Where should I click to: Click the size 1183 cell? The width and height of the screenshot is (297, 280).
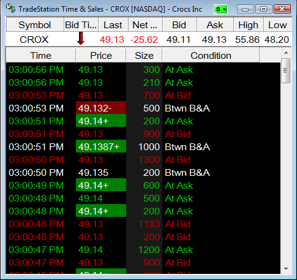tap(149, 224)
